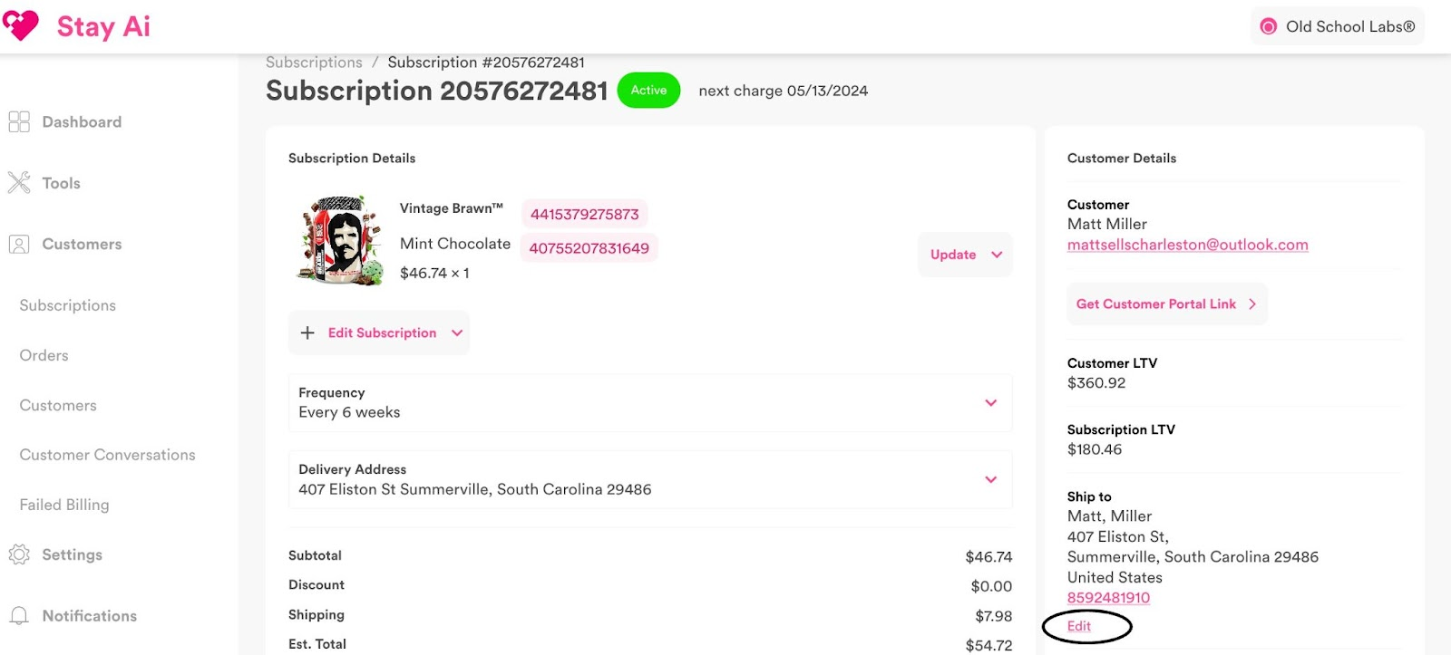The image size is (1451, 655).
Task: Click Edit under Ship to address
Action: pos(1079,626)
